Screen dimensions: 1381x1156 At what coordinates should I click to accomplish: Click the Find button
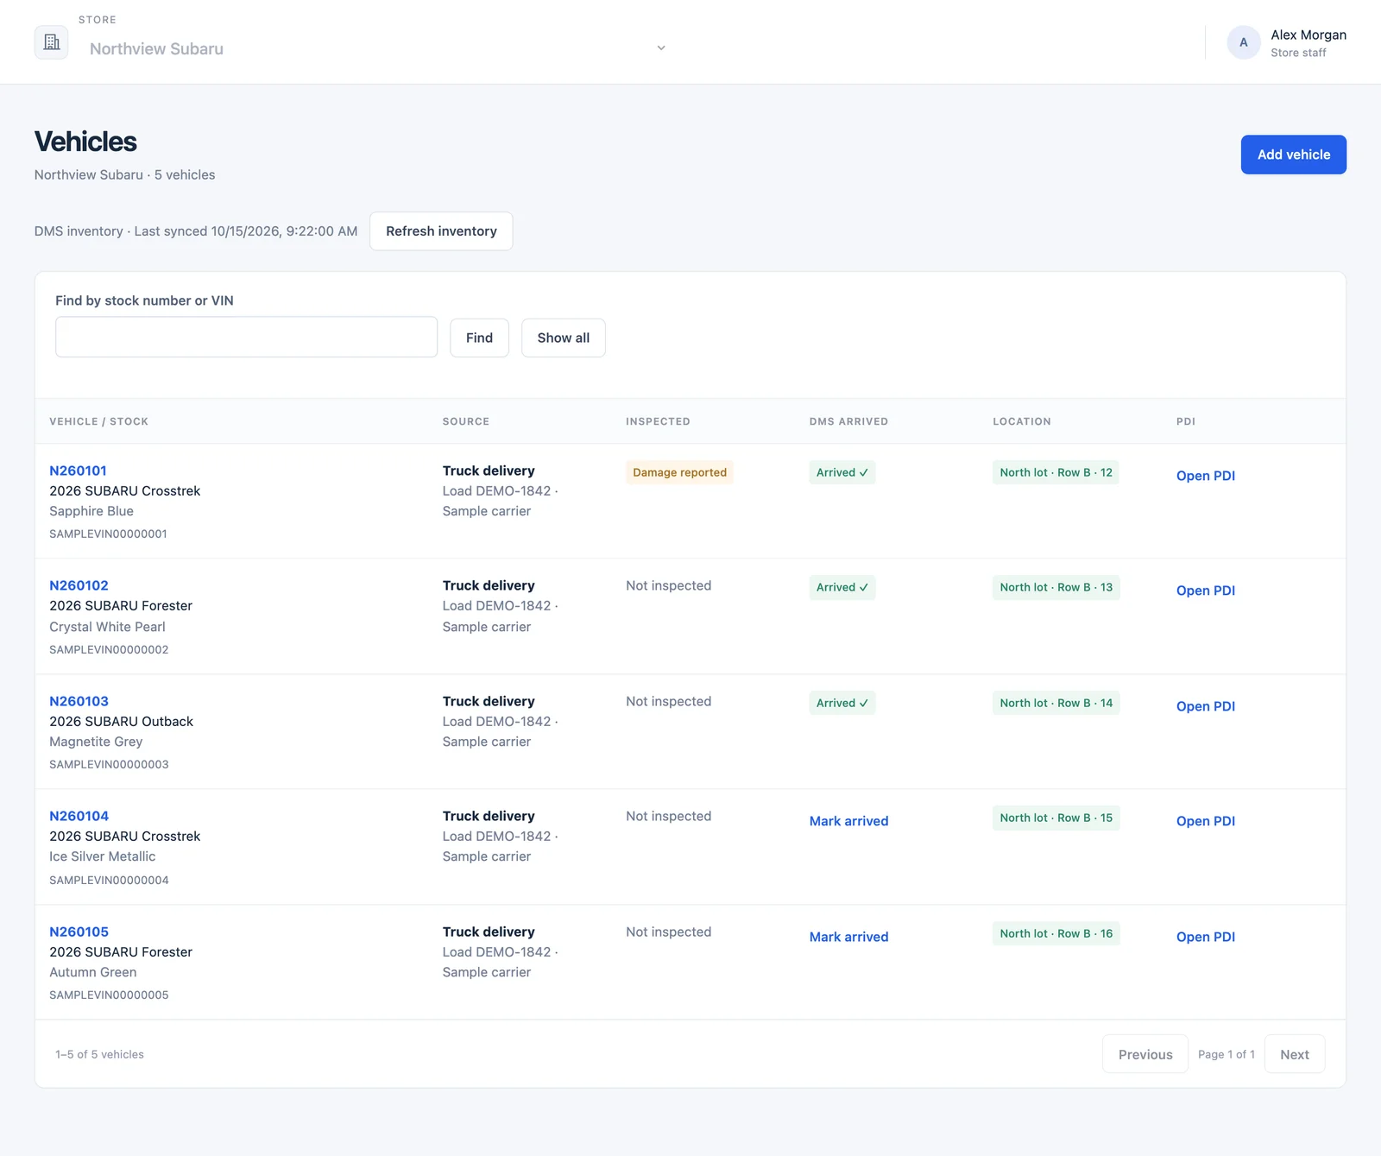tap(479, 338)
